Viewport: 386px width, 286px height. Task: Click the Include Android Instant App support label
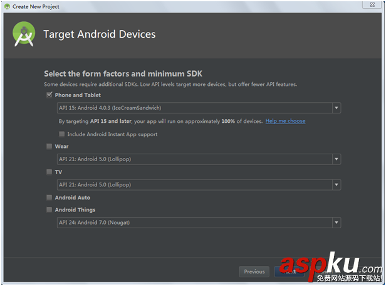point(112,134)
